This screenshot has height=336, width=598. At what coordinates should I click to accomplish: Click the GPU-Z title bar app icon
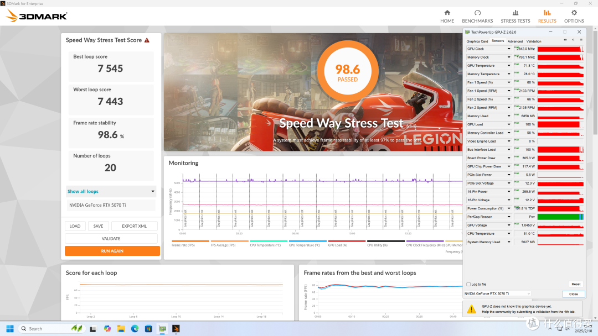click(x=467, y=32)
